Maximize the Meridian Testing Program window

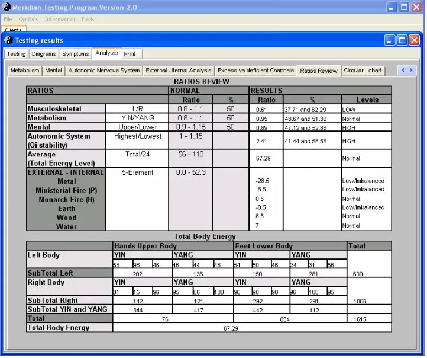[x=404, y=7]
